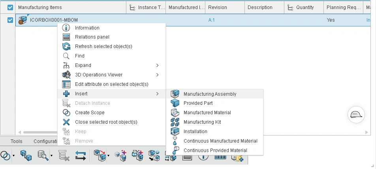
Task: Expand the Expand submenu arrow
Action: pyautogui.click(x=157, y=65)
